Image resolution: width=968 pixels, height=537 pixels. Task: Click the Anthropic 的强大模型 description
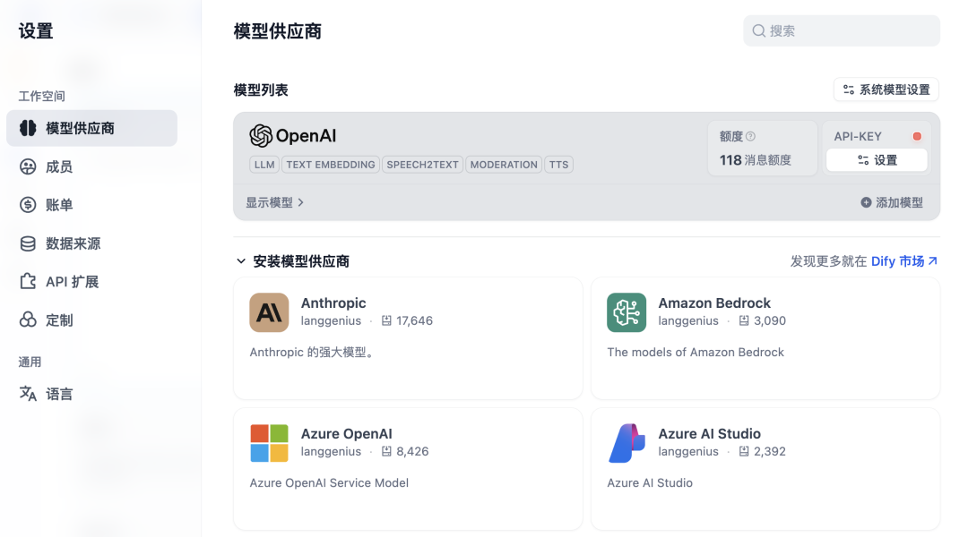[311, 353]
